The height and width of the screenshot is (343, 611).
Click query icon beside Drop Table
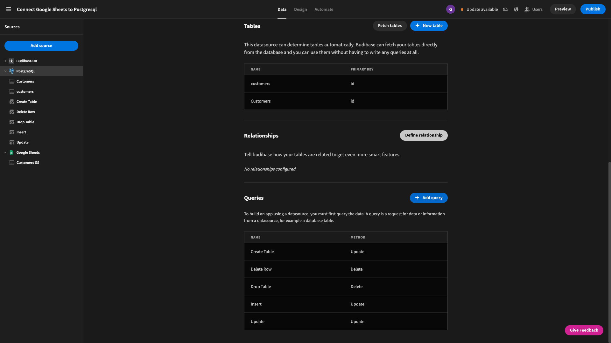[12, 122]
